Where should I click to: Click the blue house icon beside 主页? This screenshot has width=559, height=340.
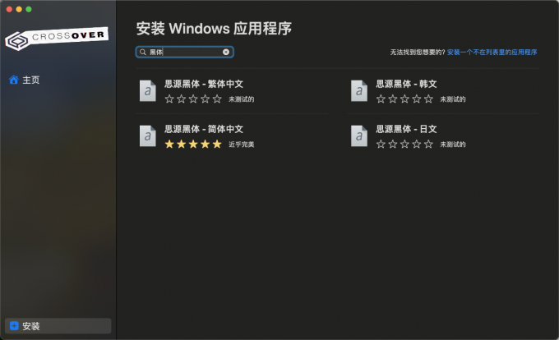(14, 80)
